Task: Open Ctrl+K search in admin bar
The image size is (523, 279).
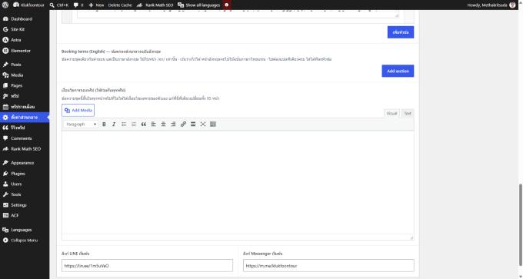Action: pos(58,5)
